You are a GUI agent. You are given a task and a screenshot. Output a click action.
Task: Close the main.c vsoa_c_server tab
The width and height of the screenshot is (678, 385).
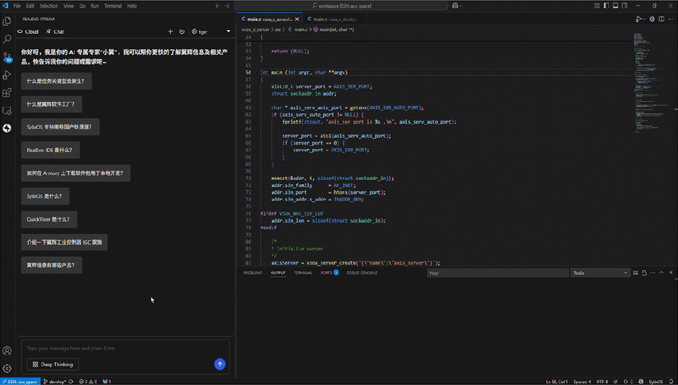297,19
